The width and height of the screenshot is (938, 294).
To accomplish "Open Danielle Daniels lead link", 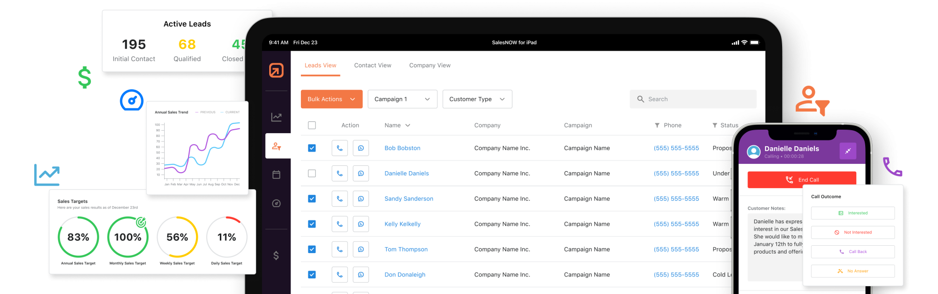I will pos(406,173).
